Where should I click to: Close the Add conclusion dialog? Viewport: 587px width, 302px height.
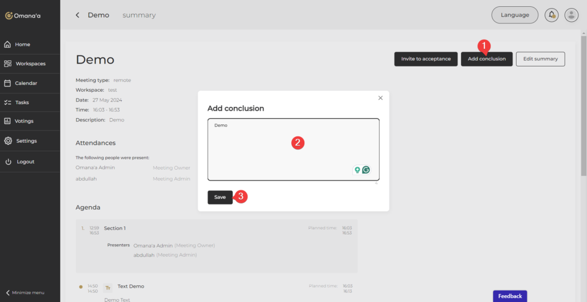380,98
